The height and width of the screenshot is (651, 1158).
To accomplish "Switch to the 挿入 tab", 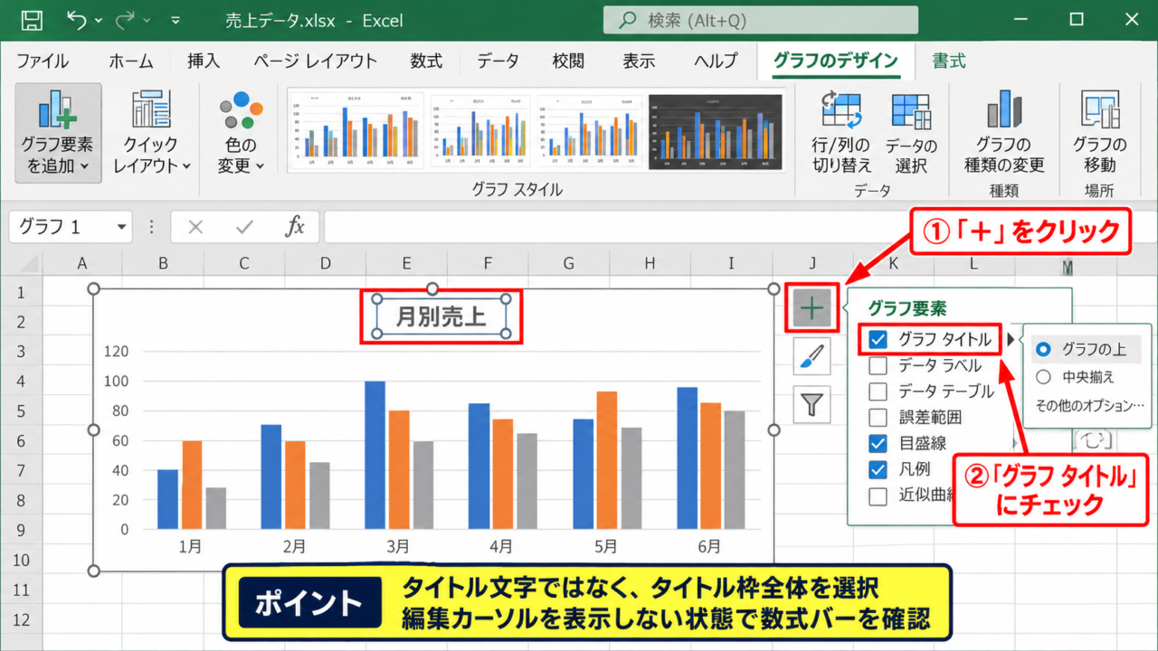I will [x=204, y=61].
